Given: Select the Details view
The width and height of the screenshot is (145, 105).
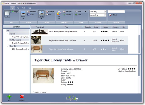Looking at the screenshot, I should click(41, 14).
